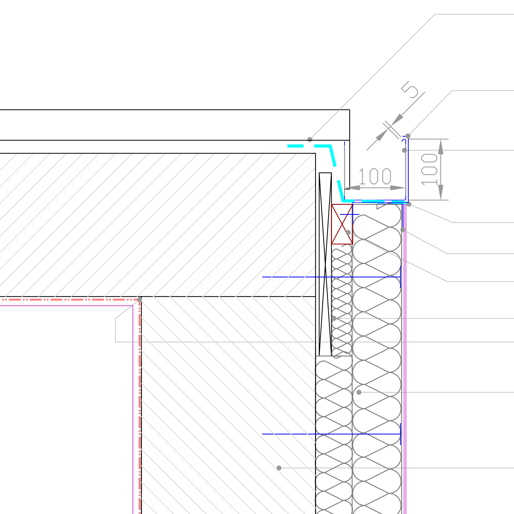Click the vertical 100 dimension text
This screenshot has height=514, width=514.
[x=429, y=169]
